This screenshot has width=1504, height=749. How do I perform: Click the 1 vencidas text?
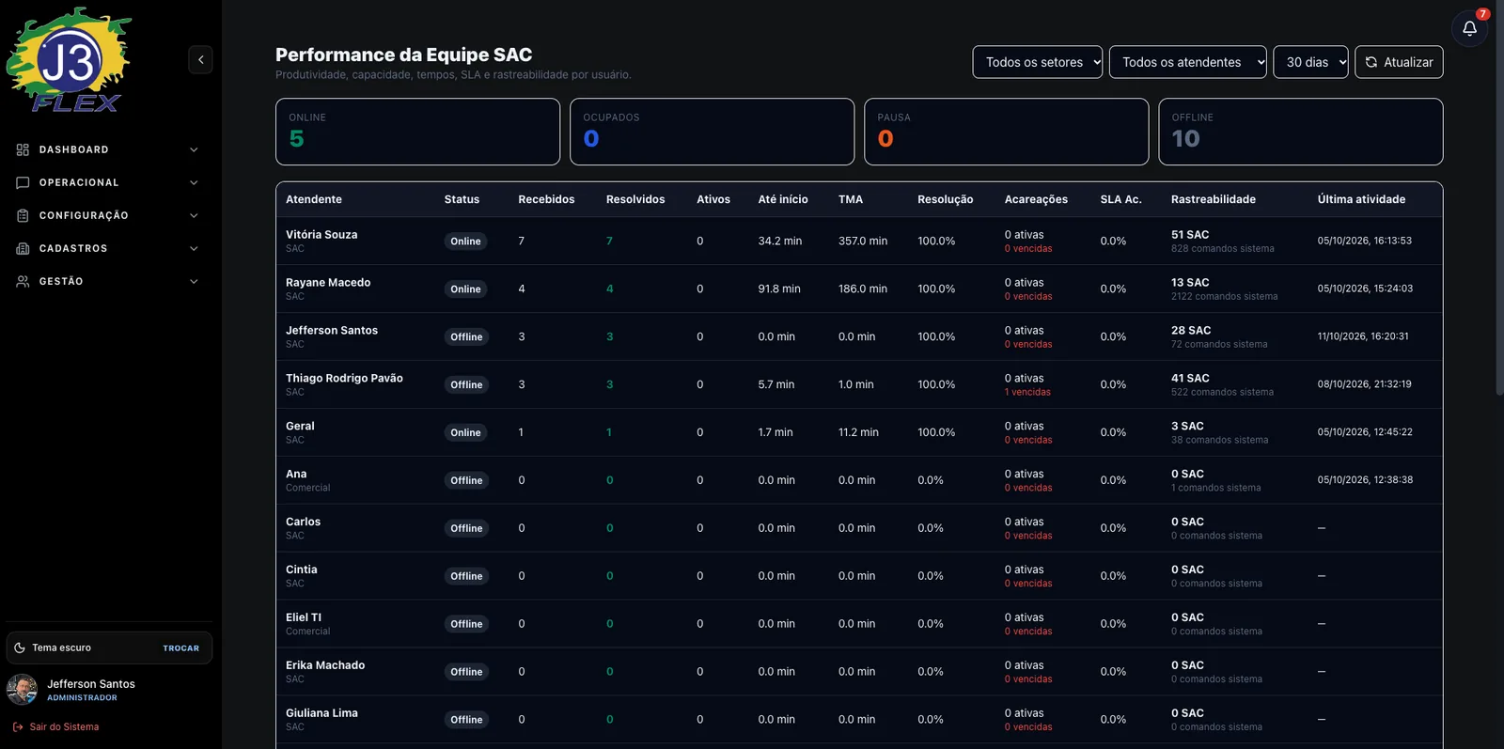(x=1027, y=392)
